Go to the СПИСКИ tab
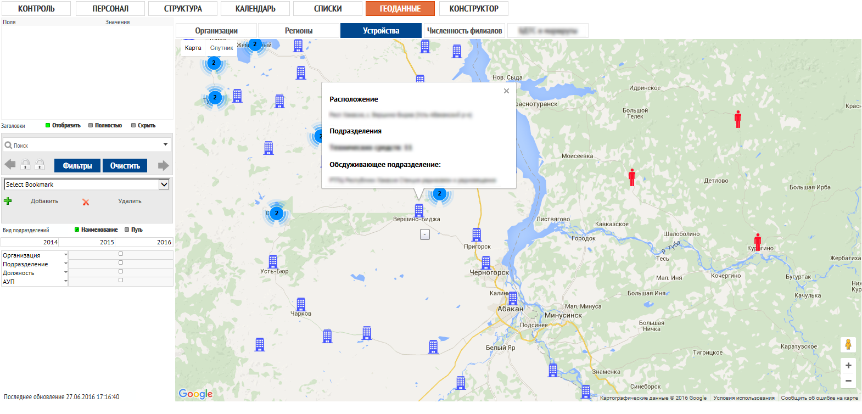 pos(328,9)
